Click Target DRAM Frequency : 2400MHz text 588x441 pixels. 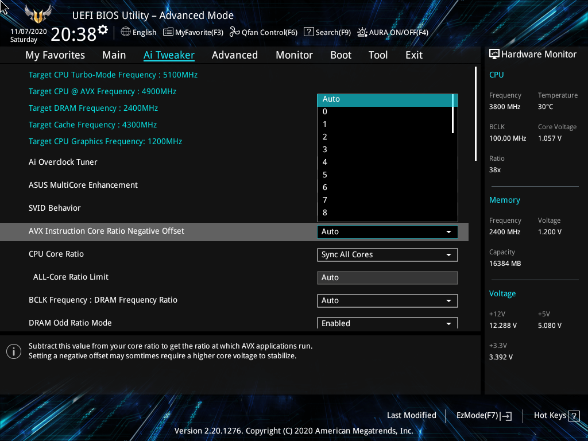93,108
